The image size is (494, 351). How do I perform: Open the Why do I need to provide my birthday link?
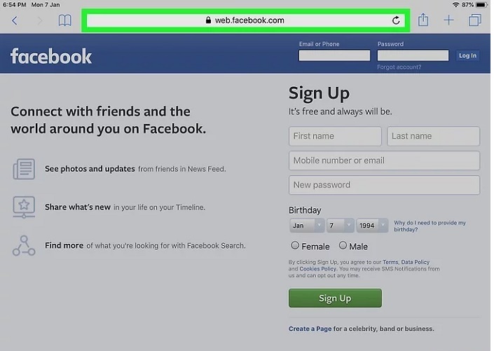[x=430, y=226]
